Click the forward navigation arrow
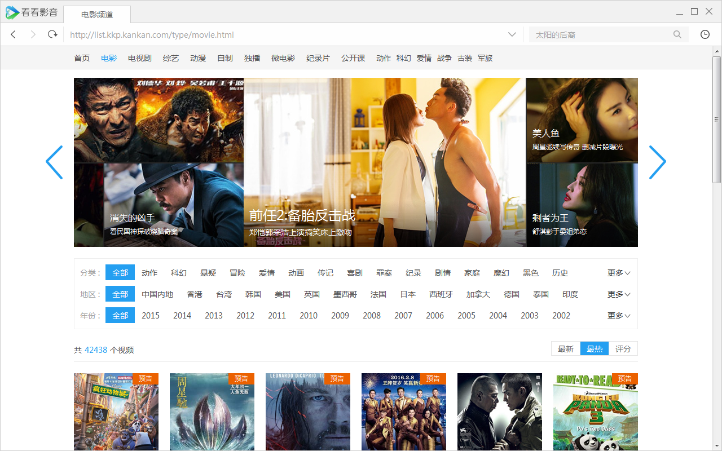Image resolution: width=722 pixels, height=451 pixels. pos(33,34)
